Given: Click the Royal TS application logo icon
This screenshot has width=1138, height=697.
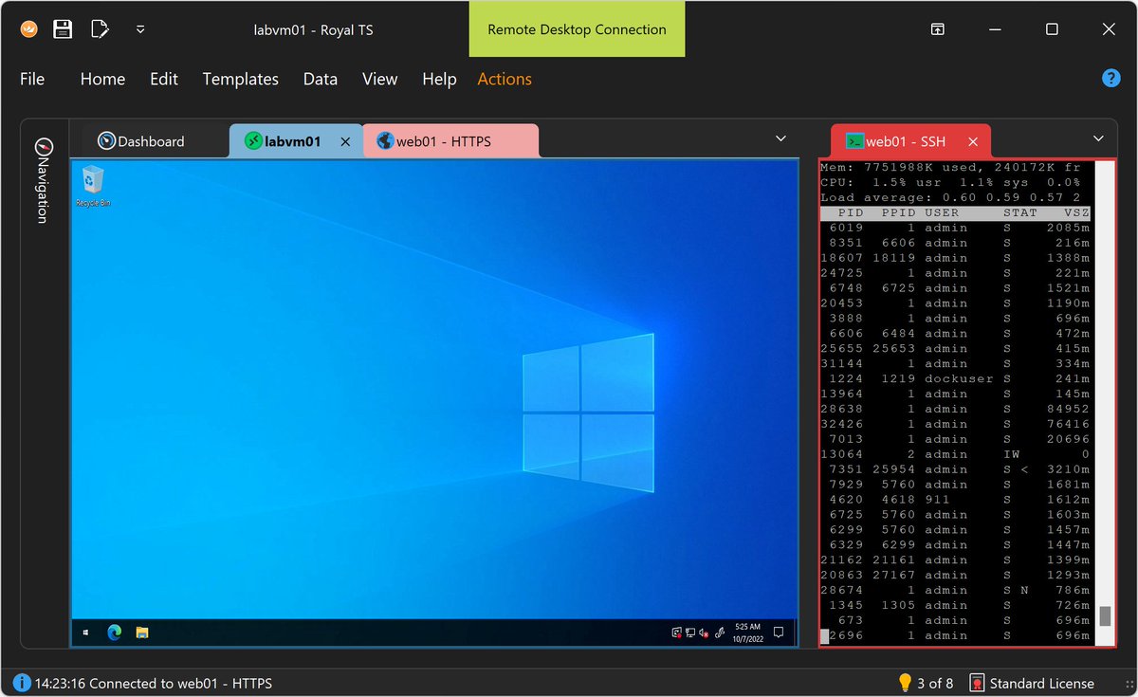Looking at the screenshot, I should [28, 28].
